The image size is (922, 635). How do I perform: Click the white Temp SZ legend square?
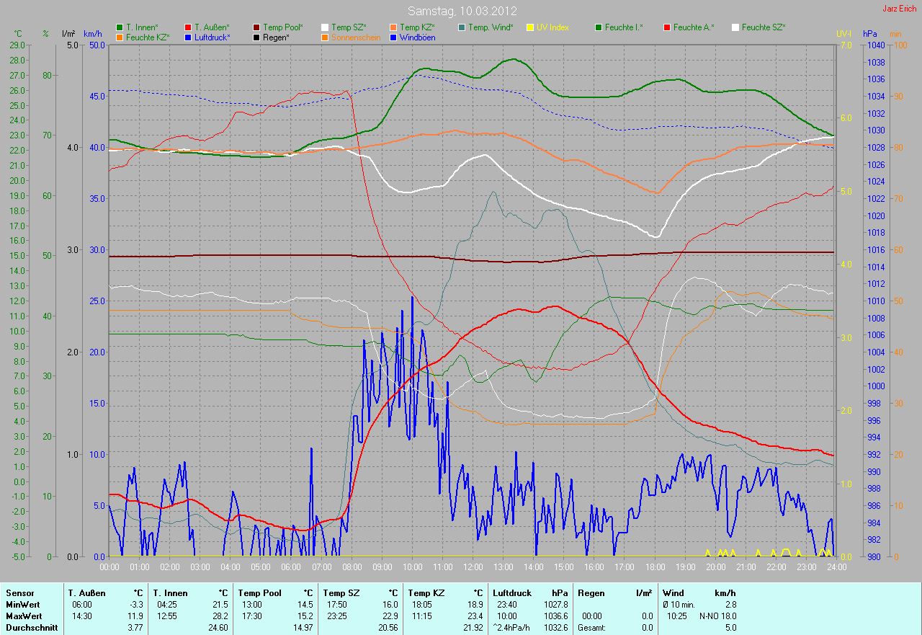(325, 27)
